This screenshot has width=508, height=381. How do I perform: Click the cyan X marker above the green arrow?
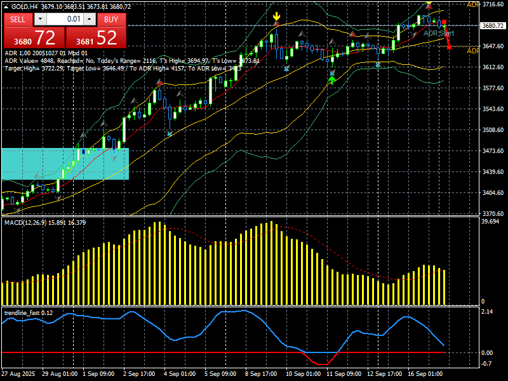331,72
